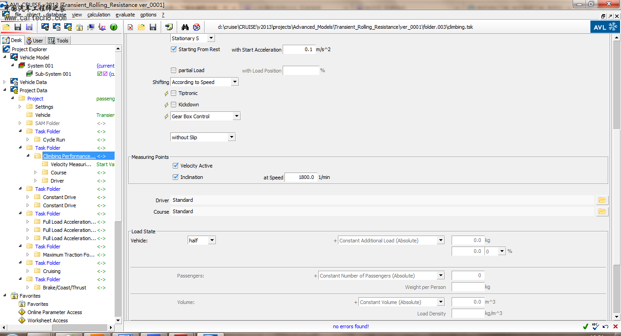Viewport: 621px width, 336px height.
Task: Click the AVL logo
Action: (x=605, y=27)
